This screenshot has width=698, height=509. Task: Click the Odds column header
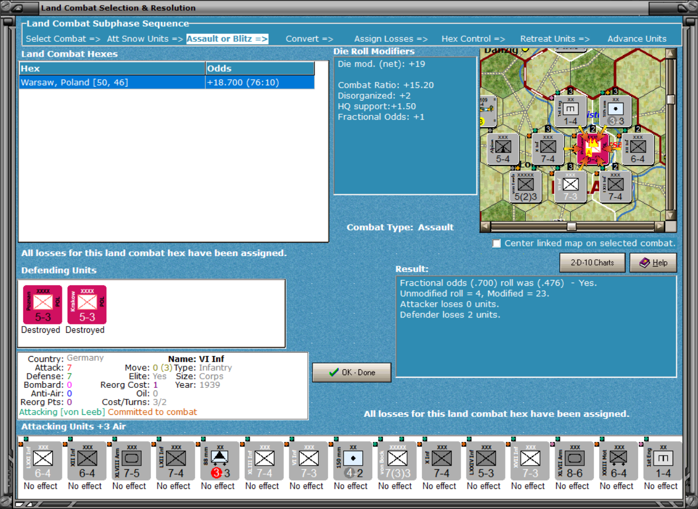click(260, 68)
